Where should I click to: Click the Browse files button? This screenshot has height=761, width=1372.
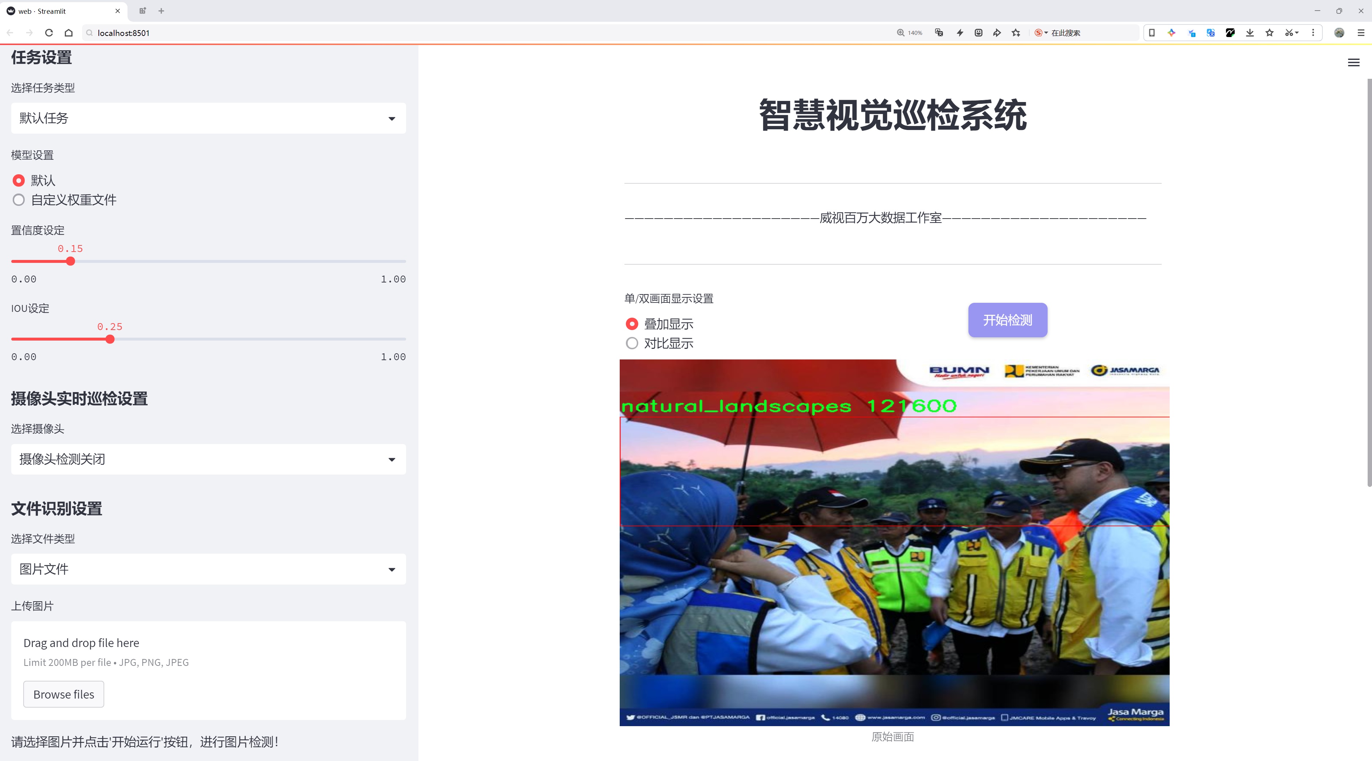click(63, 694)
